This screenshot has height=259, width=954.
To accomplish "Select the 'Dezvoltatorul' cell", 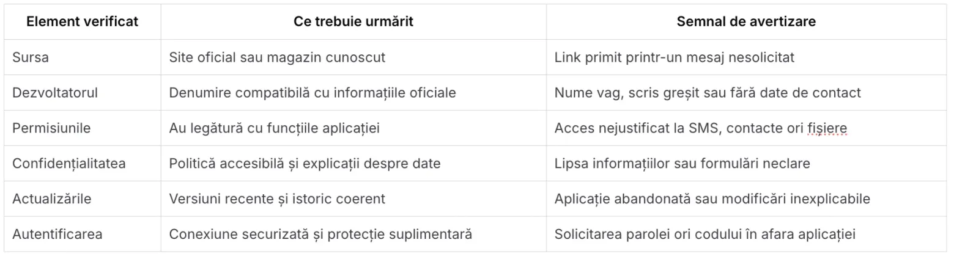I will click(x=83, y=93).
